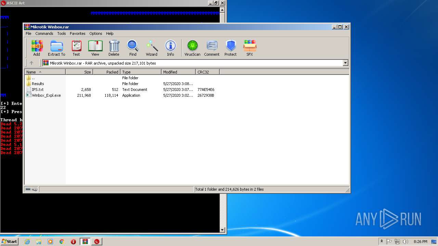Image resolution: width=438 pixels, height=246 pixels.
Task: Open the Comment tool
Action: 212,48
